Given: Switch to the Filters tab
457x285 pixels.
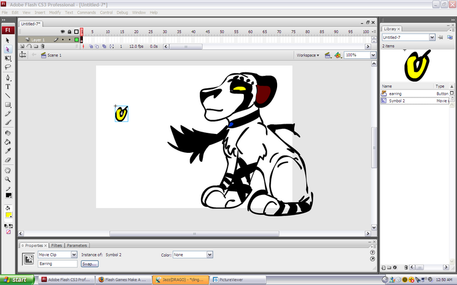Looking at the screenshot, I should pos(57,246).
